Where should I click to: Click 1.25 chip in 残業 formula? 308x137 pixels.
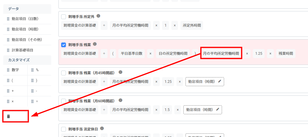pyautogui.click(x=259, y=54)
